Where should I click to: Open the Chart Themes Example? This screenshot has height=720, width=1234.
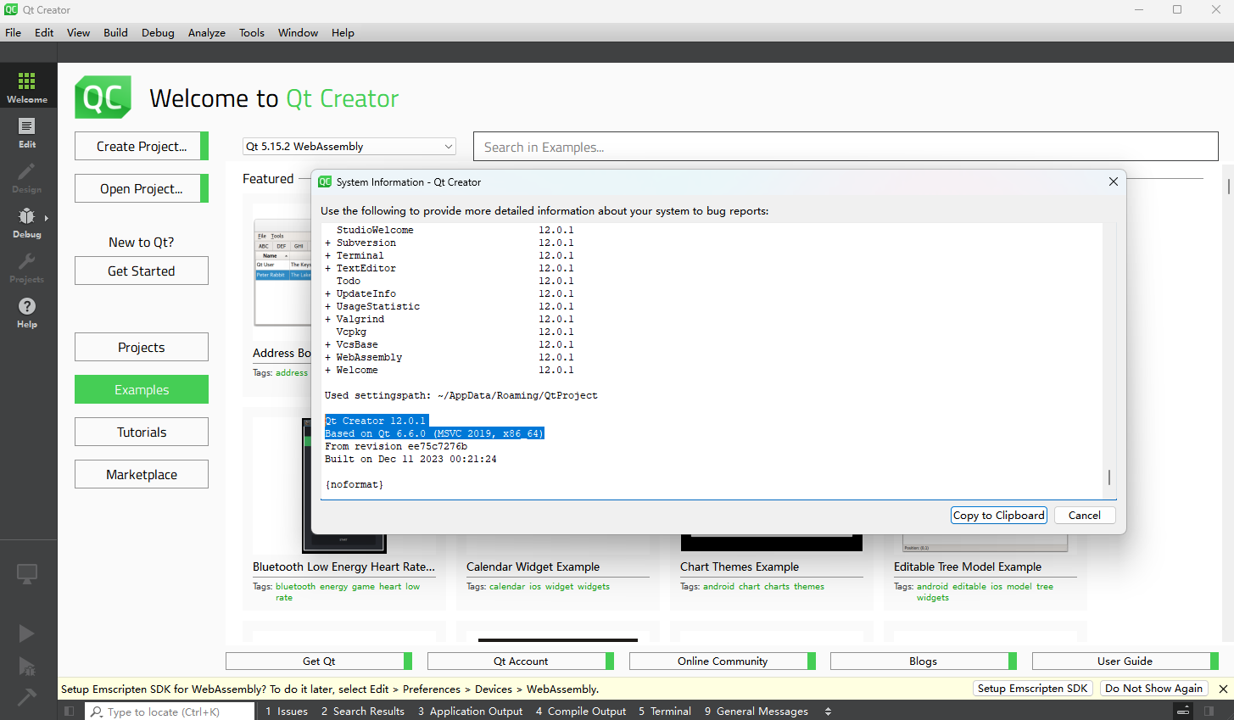(740, 567)
